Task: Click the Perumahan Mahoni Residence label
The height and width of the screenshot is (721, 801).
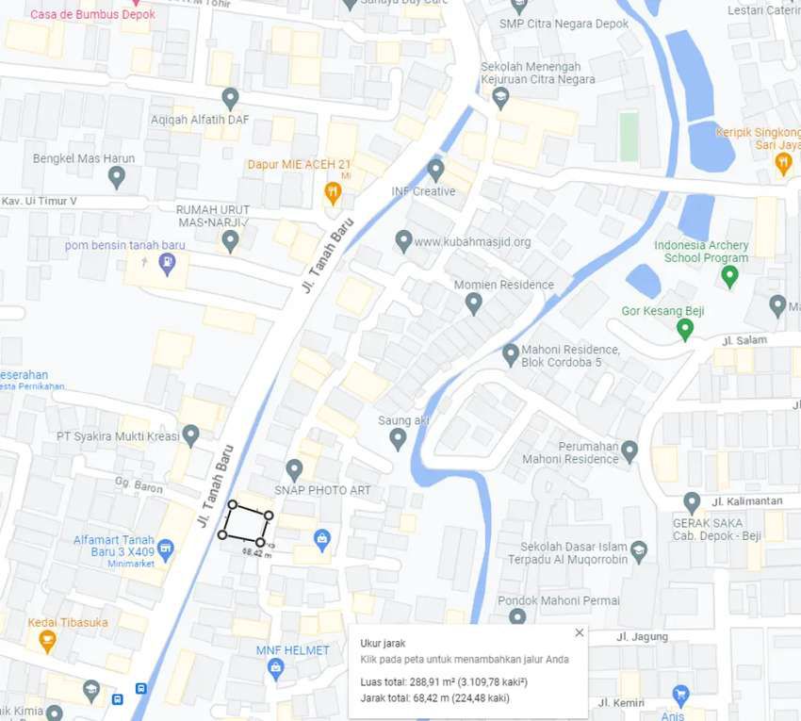Action: (570, 452)
